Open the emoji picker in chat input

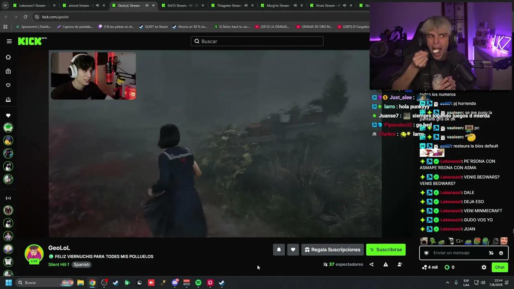coord(501,253)
